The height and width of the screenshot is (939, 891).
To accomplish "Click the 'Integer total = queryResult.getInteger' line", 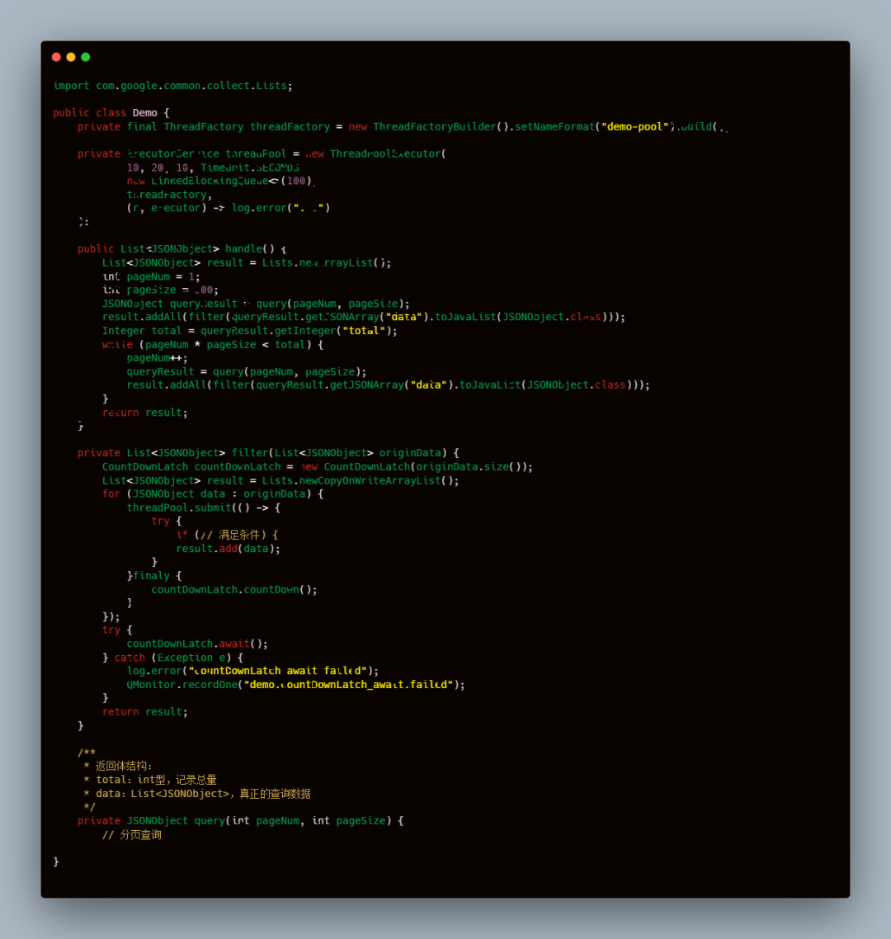I will point(249,331).
